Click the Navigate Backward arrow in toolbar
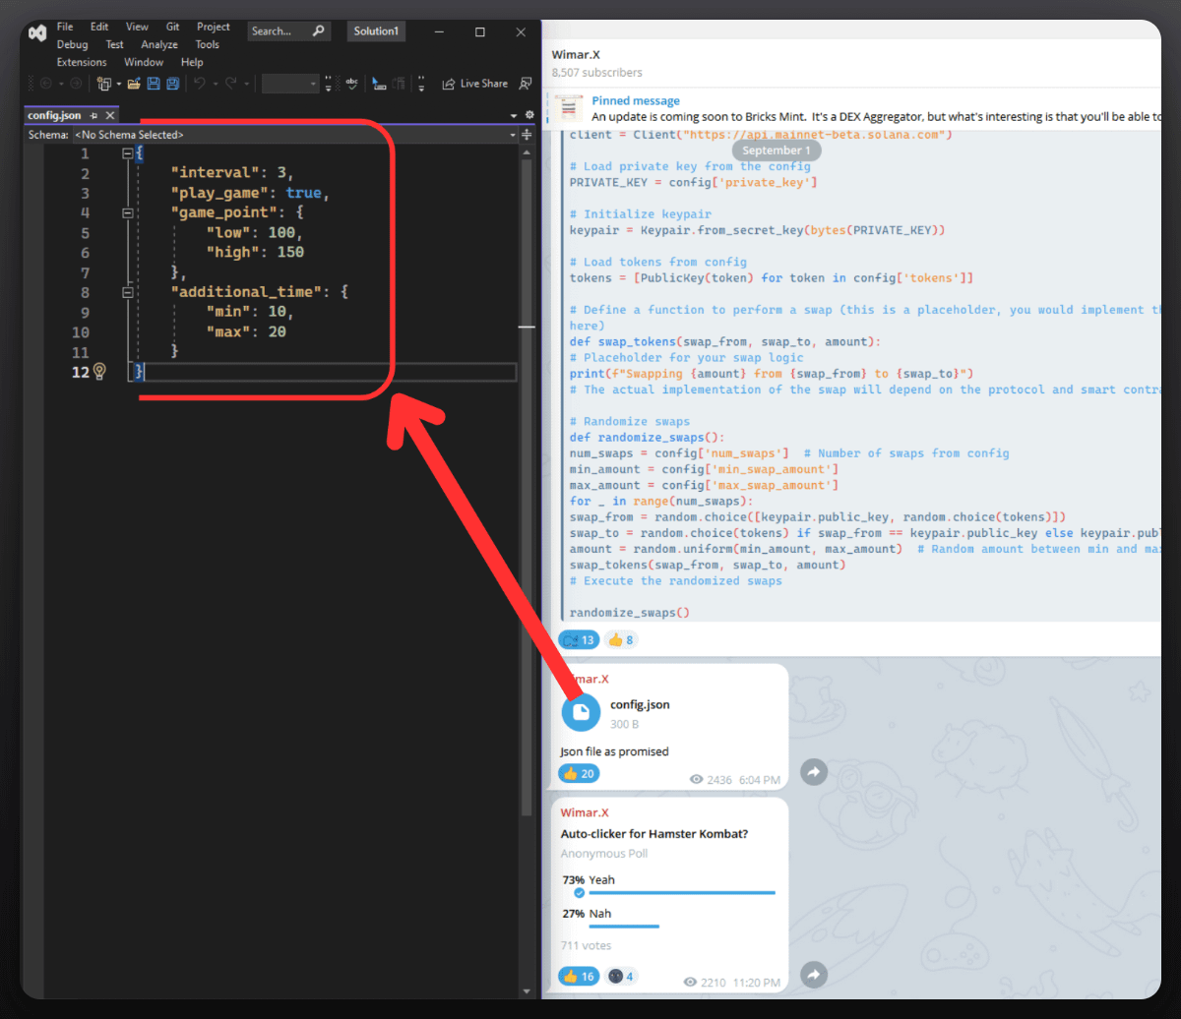Viewport: 1181px width, 1019px height. [x=46, y=84]
